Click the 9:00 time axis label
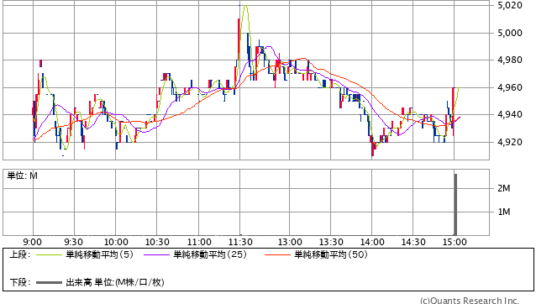This screenshot has height=304, width=536. point(33,242)
